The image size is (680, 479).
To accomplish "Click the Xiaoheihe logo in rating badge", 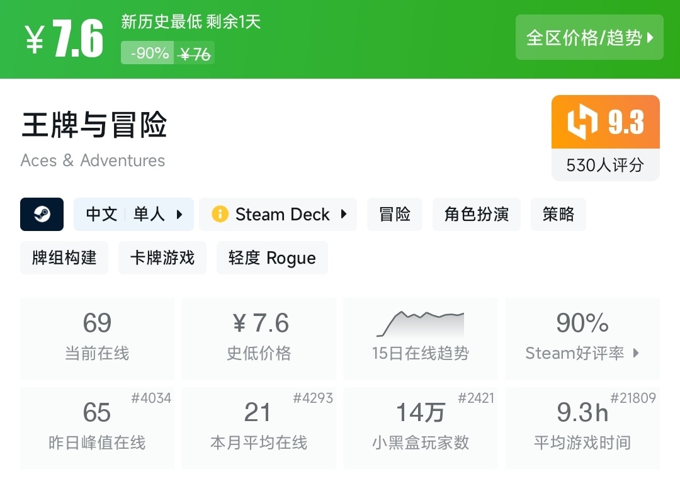I will coord(582,122).
